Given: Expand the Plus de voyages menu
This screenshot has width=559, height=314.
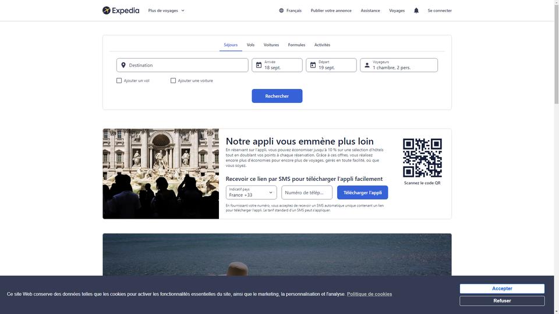Looking at the screenshot, I should point(166,10).
